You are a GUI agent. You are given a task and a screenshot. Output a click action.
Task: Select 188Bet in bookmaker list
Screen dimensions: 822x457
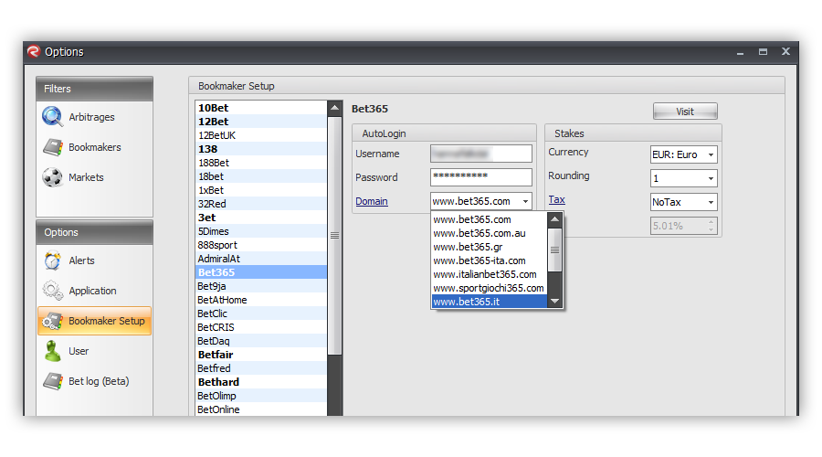tap(261, 163)
